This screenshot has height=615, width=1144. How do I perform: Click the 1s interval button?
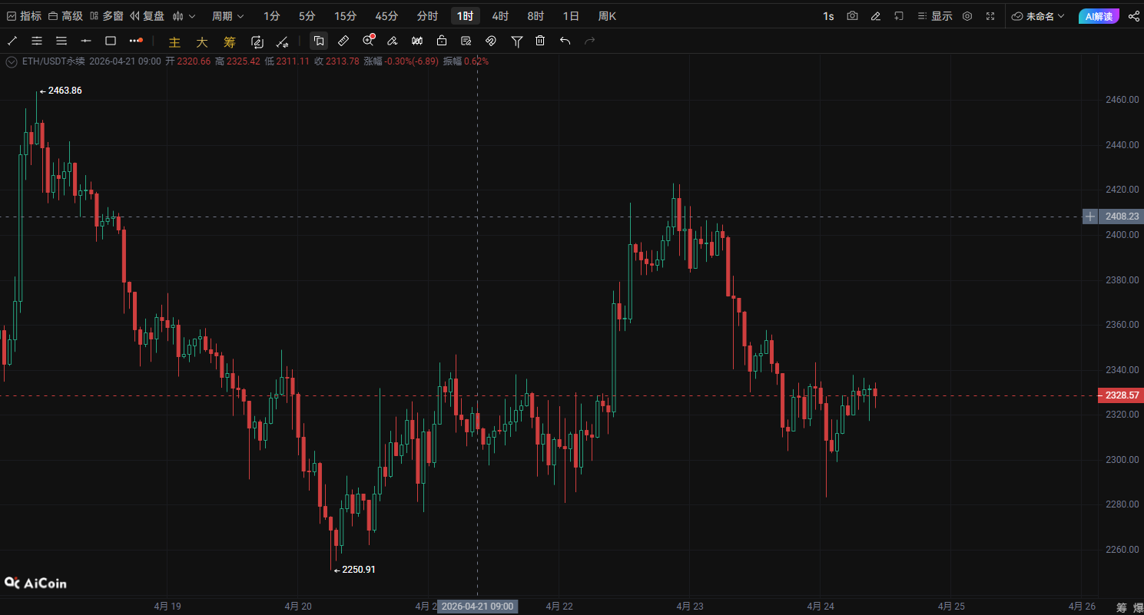(828, 16)
